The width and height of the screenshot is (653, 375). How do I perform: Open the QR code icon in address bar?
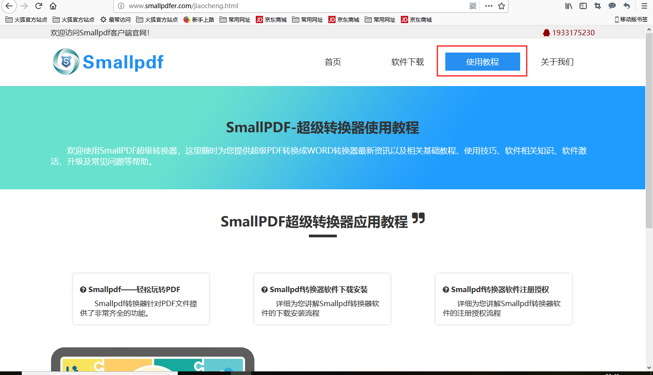pyautogui.click(x=473, y=6)
